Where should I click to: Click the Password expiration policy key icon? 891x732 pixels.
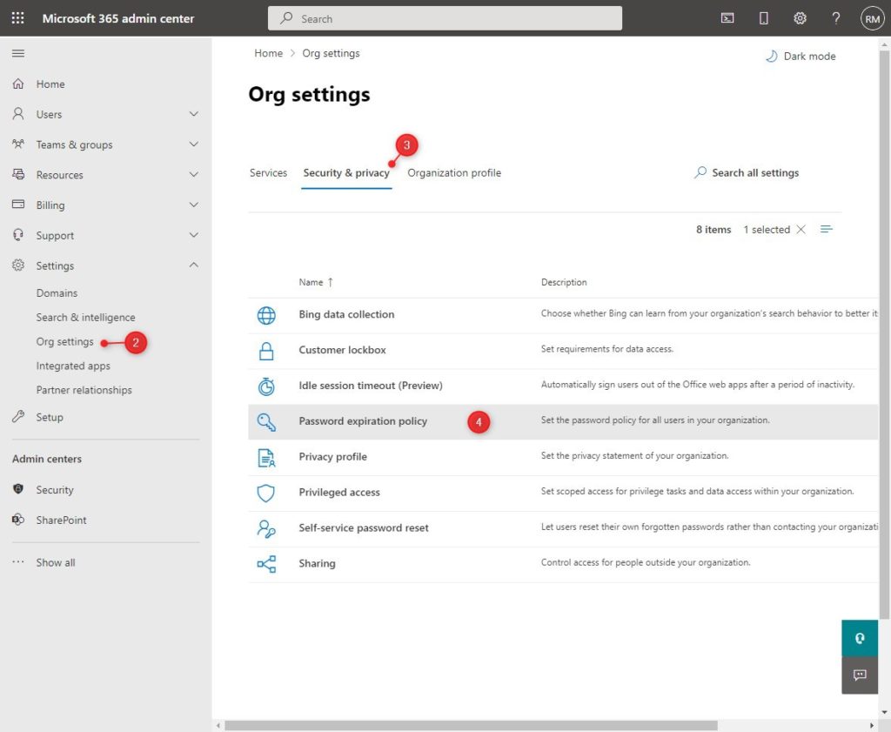pyautogui.click(x=266, y=421)
